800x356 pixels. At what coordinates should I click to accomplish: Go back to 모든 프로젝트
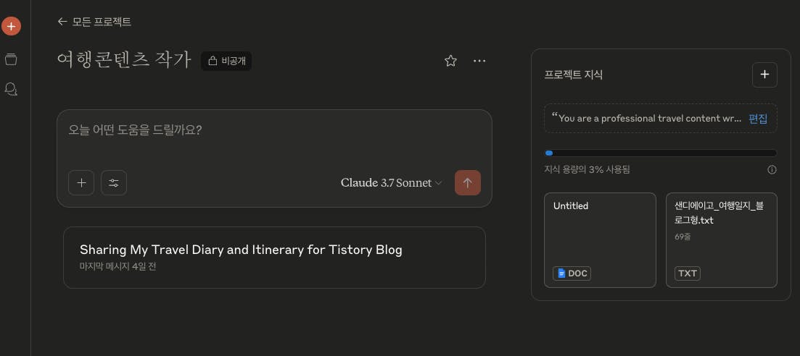(94, 22)
